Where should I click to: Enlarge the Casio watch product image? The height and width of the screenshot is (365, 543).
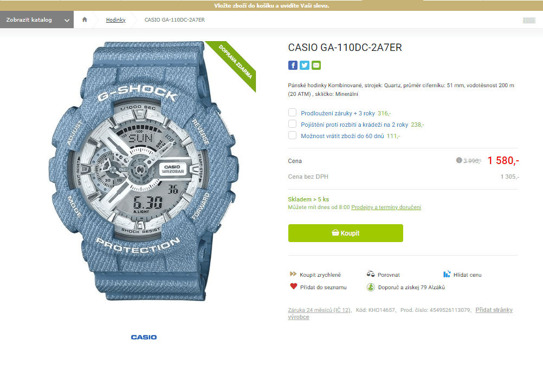tap(144, 171)
